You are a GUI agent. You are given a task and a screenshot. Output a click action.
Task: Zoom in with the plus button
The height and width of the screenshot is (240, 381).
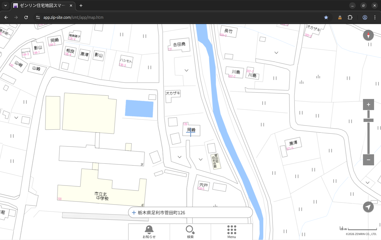368,105
